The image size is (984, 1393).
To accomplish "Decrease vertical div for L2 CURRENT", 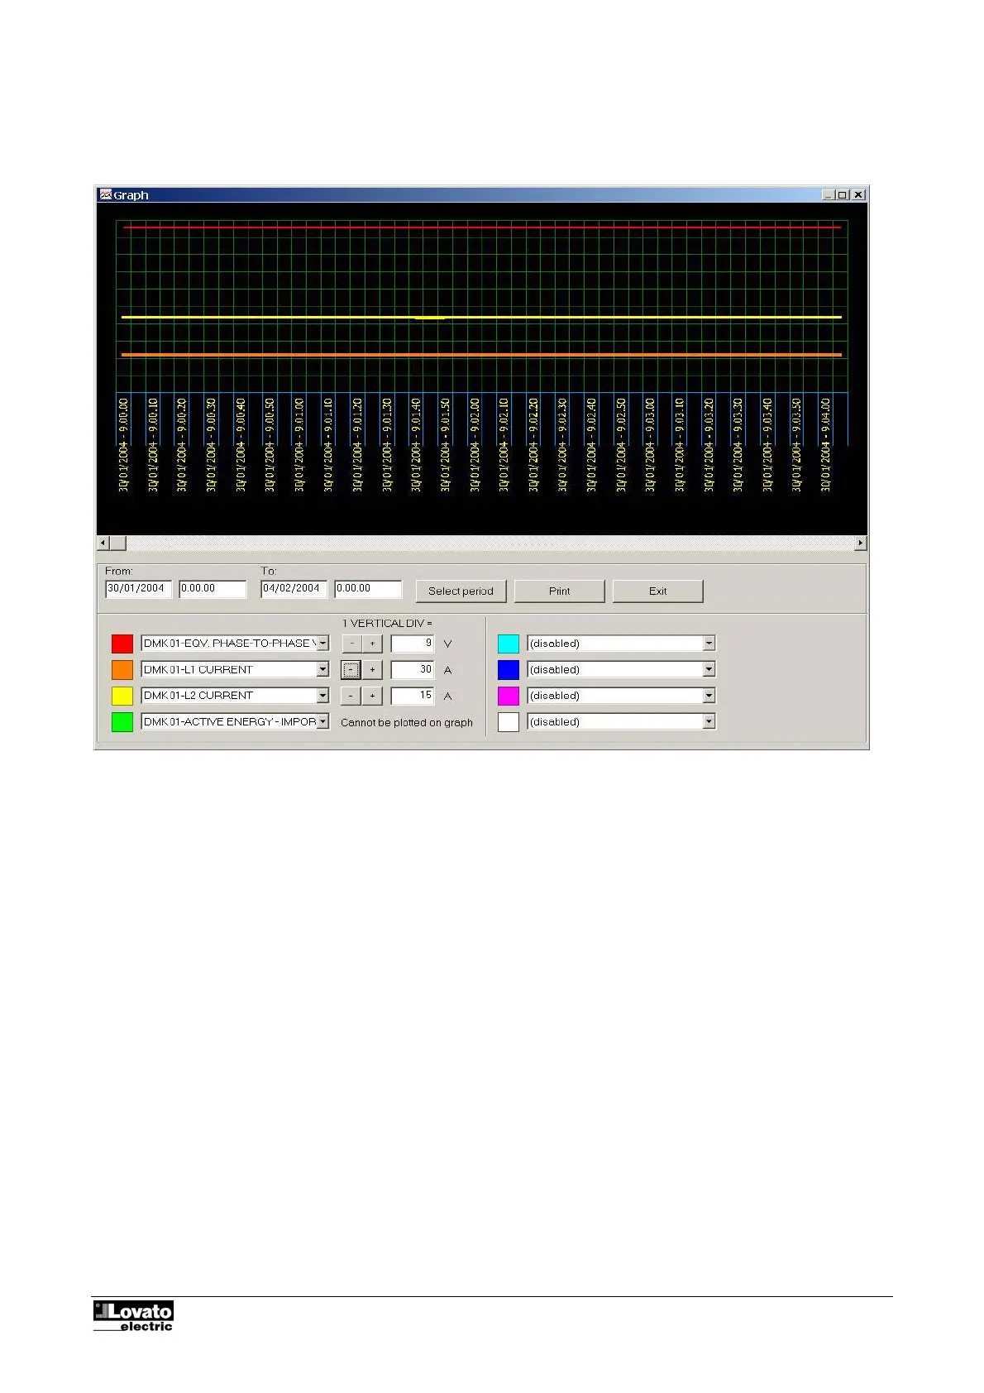I will pos(351,696).
